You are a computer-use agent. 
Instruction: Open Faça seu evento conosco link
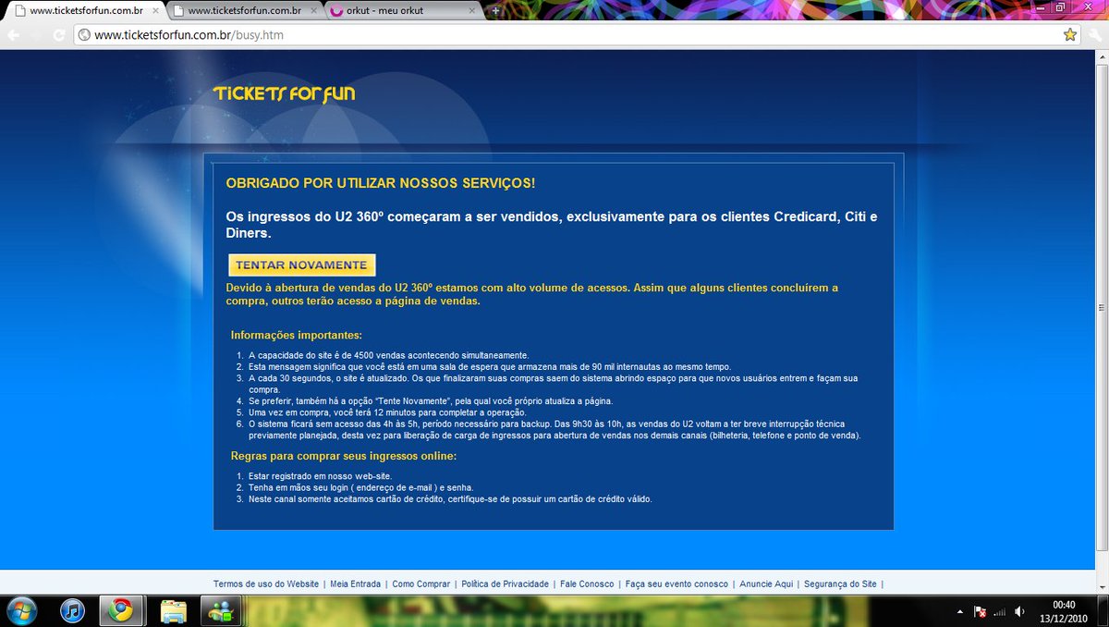click(x=676, y=584)
